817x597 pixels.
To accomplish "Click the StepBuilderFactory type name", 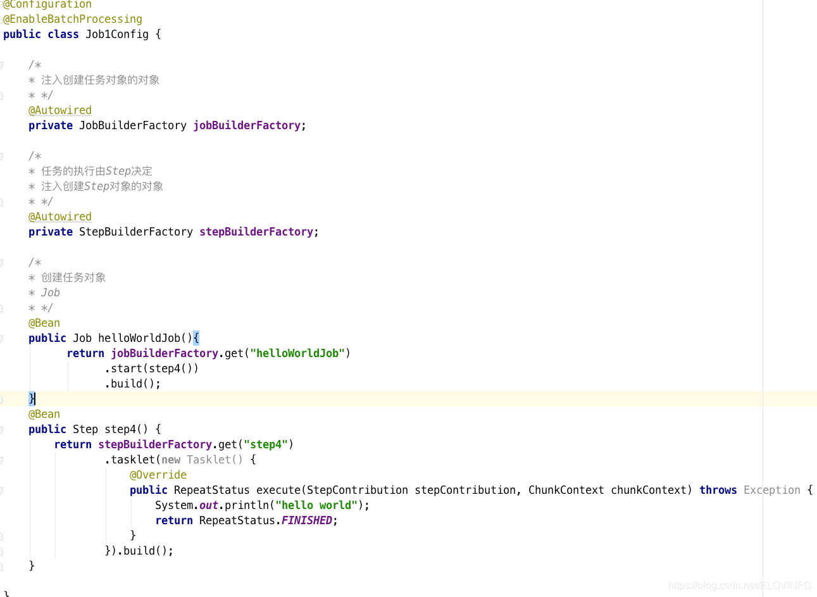I will pos(136,232).
